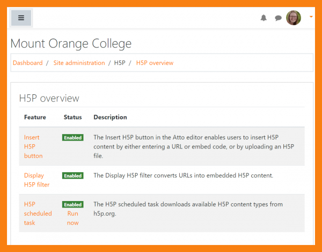This screenshot has height=252, width=322.
Task: Open the hamburger side navigation menu
Action: (21, 18)
